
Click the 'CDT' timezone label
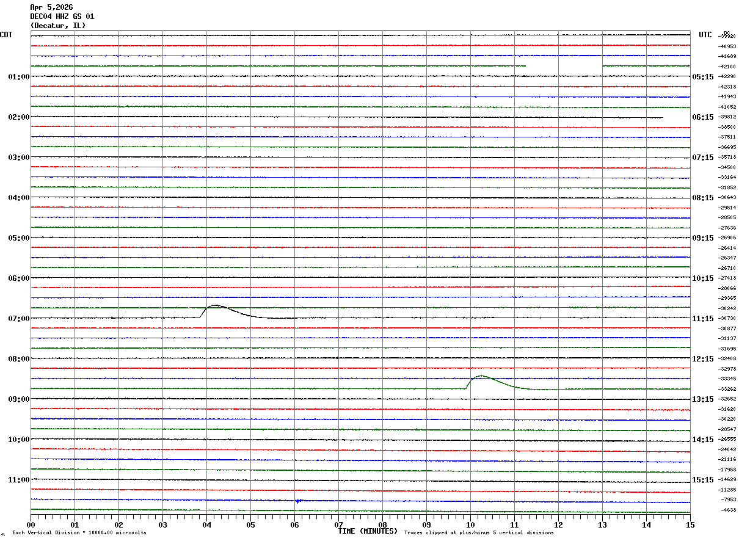tap(6, 35)
